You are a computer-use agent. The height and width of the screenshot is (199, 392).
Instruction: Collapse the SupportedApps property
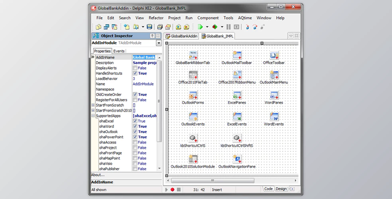click(x=93, y=116)
